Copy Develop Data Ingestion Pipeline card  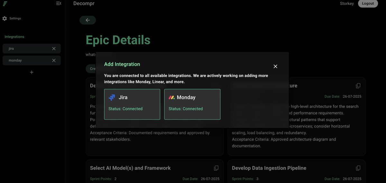[x=358, y=168]
